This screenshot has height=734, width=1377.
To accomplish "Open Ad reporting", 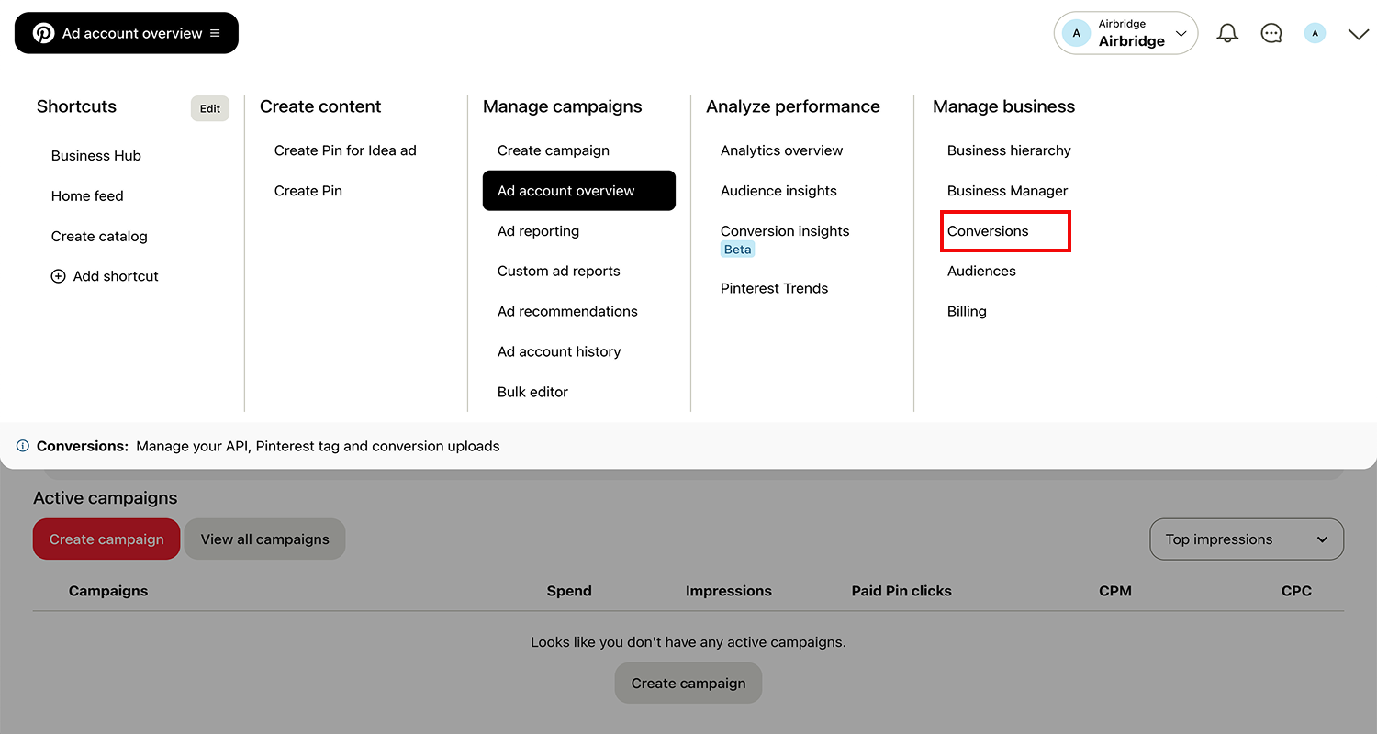I will tap(538, 231).
